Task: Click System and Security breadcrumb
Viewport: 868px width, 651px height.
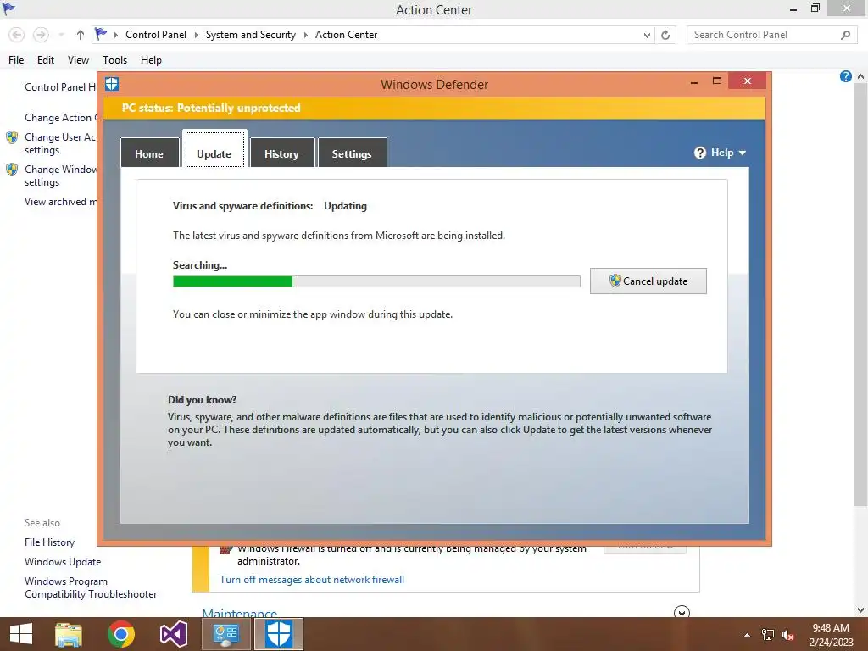Action: tap(251, 34)
